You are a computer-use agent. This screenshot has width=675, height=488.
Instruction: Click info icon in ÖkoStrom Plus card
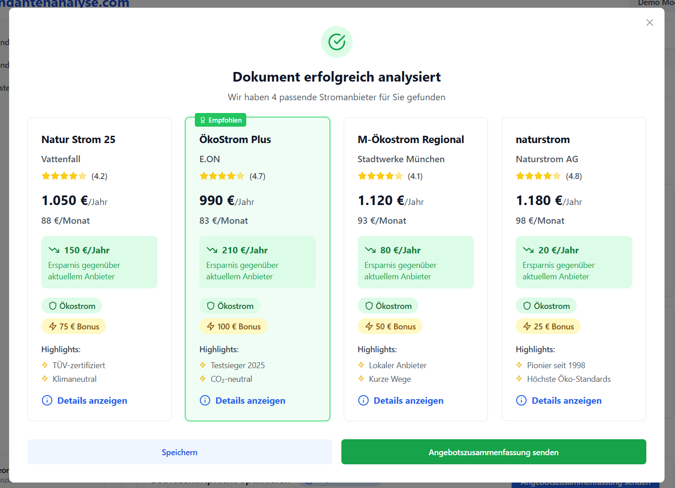[x=205, y=401]
